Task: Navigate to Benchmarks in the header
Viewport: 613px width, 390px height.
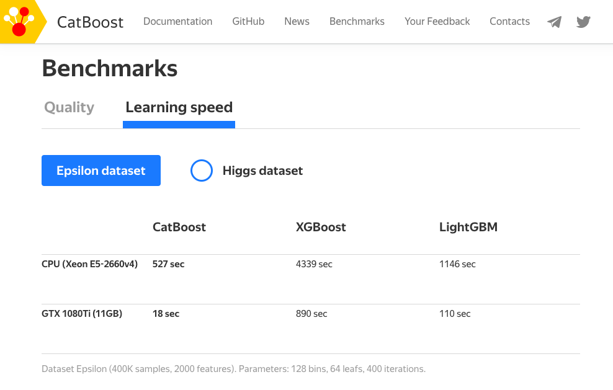Action: [357, 21]
